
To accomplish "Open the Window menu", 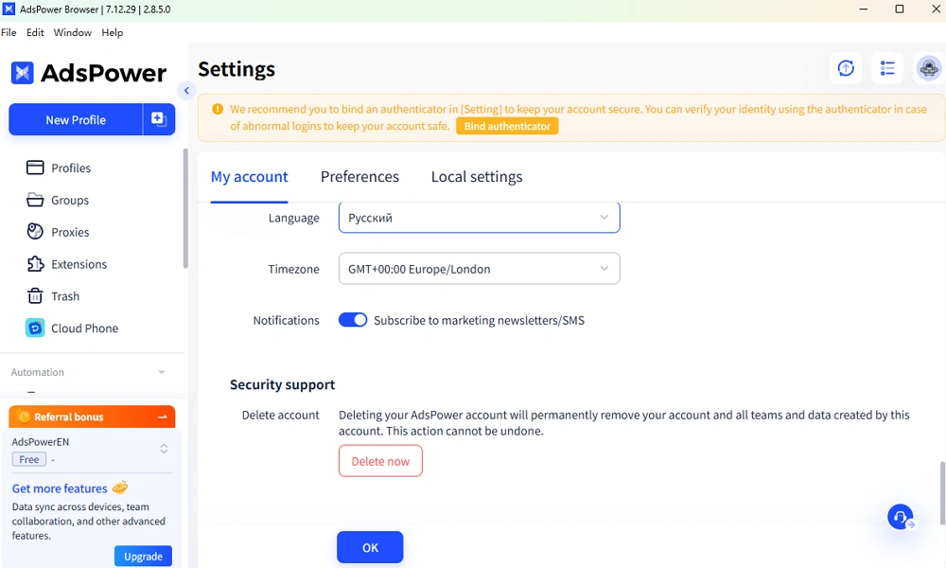I will (73, 32).
